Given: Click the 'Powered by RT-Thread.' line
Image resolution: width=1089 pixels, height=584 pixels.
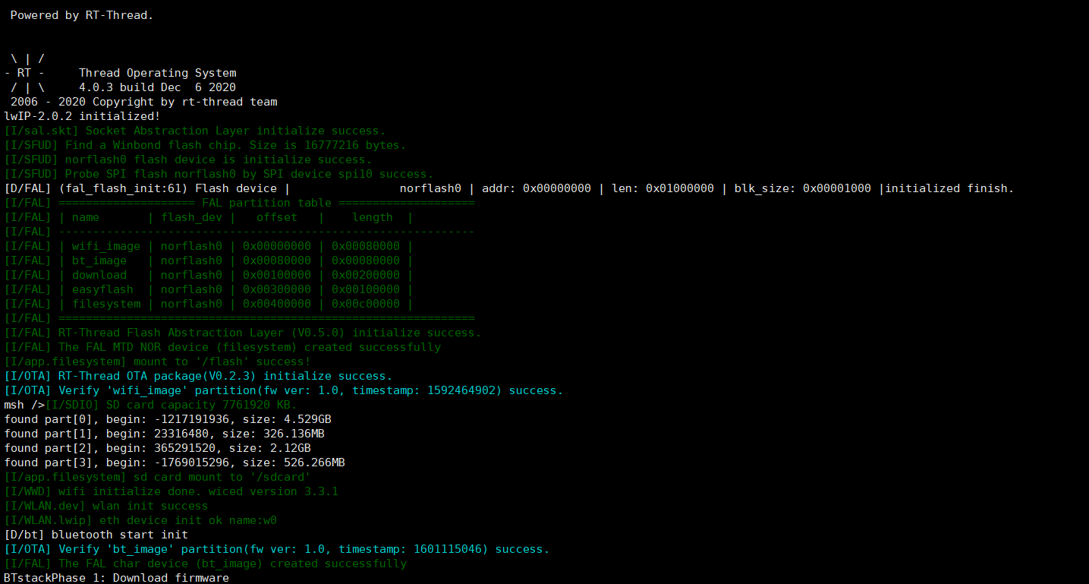Looking at the screenshot, I should pos(82,15).
